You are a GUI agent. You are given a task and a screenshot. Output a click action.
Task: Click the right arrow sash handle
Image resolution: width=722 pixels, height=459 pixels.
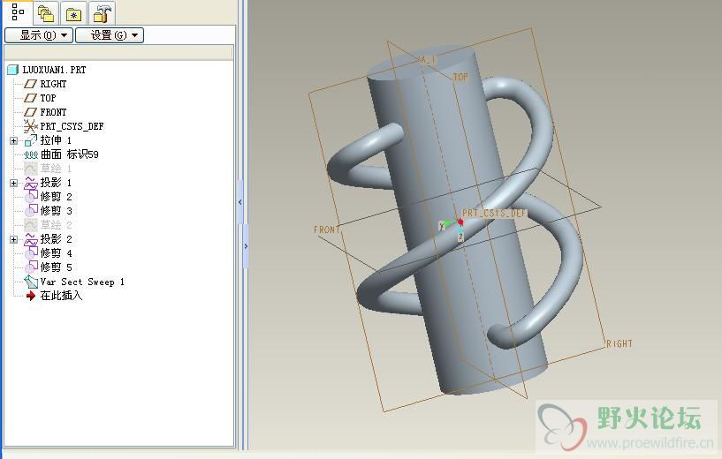[x=246, y=246]
